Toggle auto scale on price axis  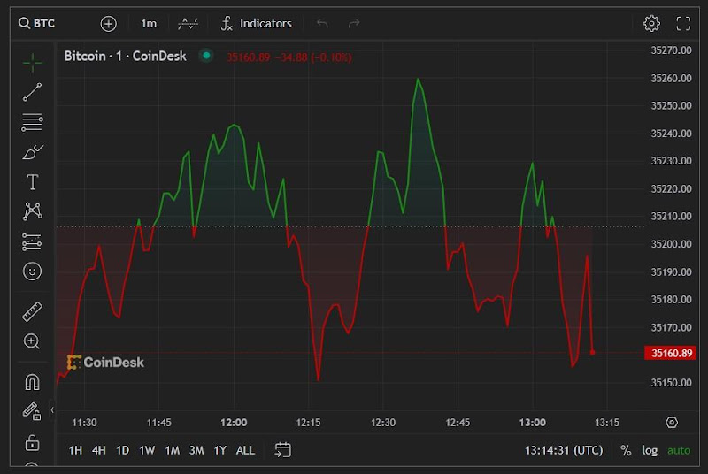tap(679, 450)
